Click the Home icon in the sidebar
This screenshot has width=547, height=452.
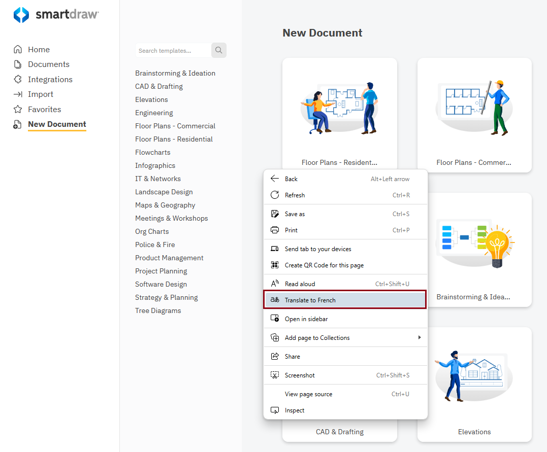tap(18, 50)
